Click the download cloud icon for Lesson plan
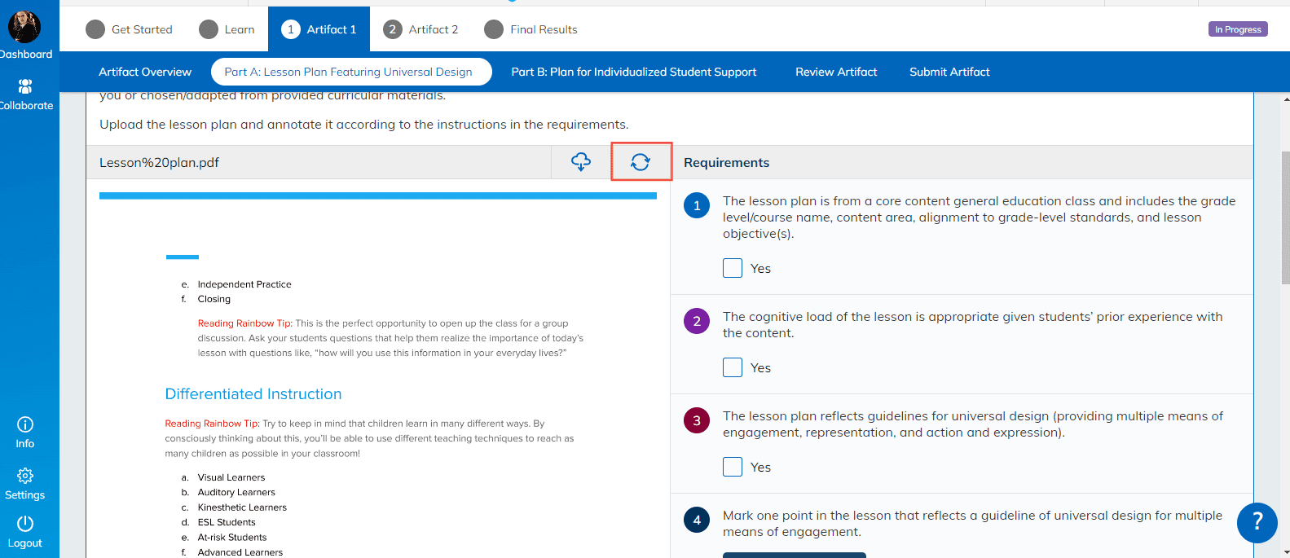The height and width of the screenshot is (558, 1290). coord(580,162)
